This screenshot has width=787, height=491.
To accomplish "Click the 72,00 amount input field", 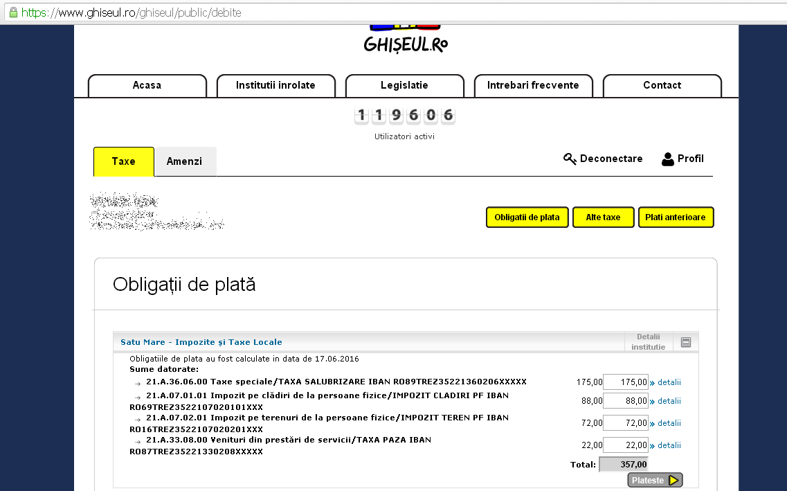I will click(626, 422).
